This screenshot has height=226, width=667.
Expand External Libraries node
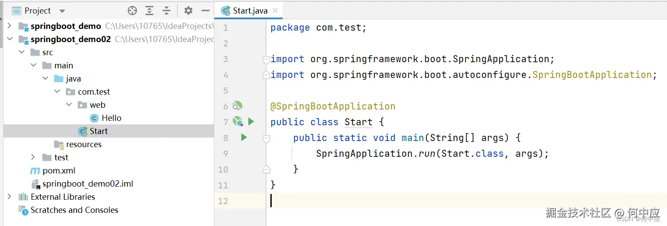9,197
